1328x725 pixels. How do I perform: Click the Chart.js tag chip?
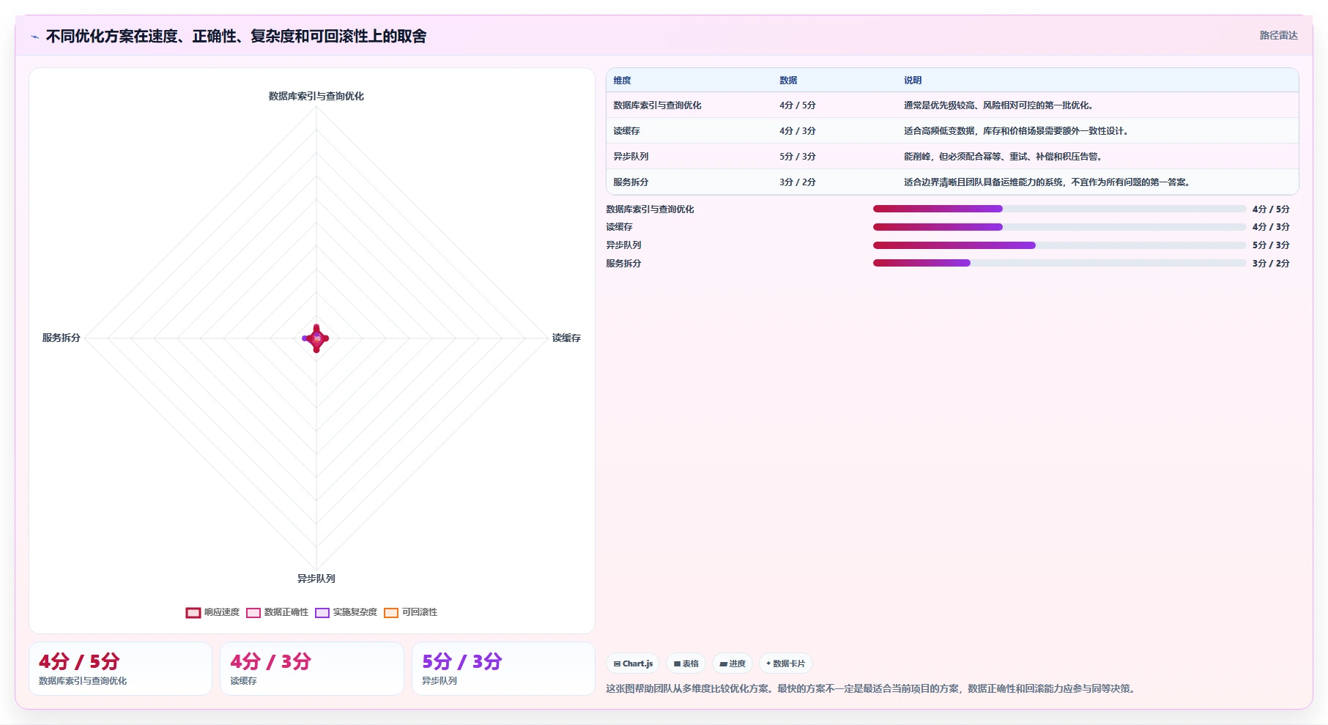633,663
